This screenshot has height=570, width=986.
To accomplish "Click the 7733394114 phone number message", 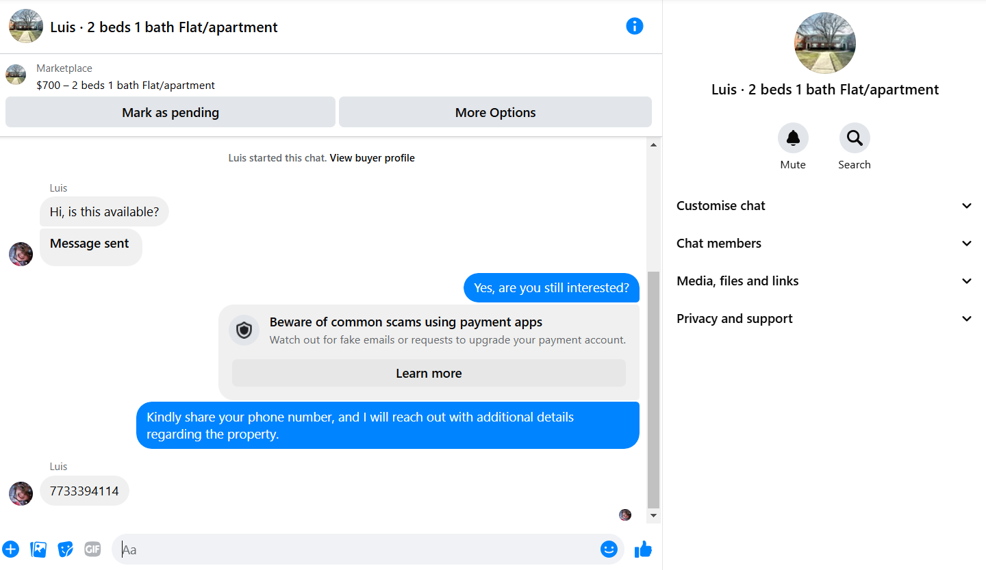I will pyautogui.click(x=84, y=491).
